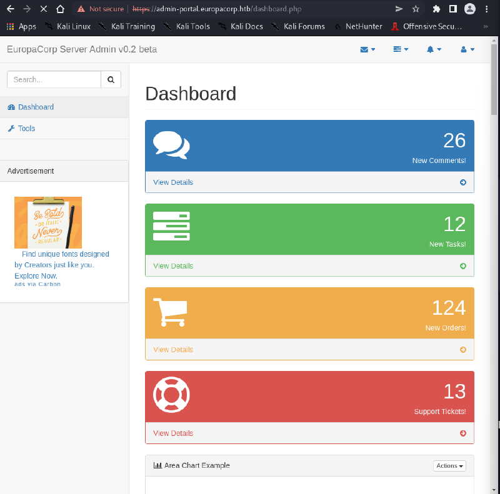The height and width of the screenshot is (494, 500).
Task: Expand the messages dropdown caret
Action: coord(372,49)
